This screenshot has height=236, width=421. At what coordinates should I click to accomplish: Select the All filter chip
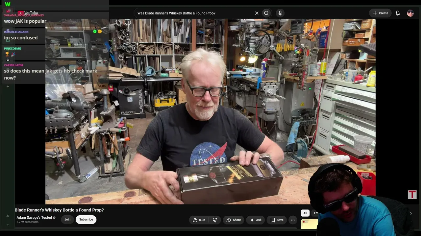[x=305, y=213]
